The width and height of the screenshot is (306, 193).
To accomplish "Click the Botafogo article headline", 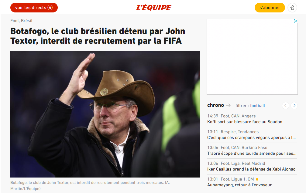I will click(x=98, y=36).
